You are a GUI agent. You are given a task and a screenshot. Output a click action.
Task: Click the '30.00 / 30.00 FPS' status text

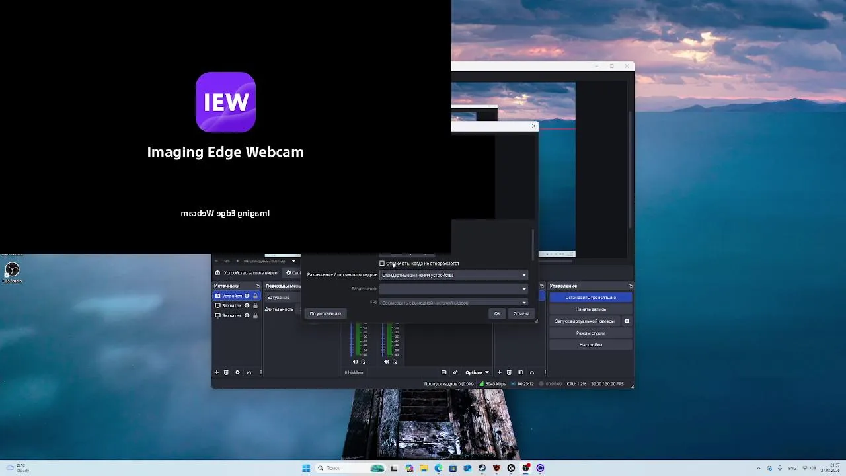(607, 384)
